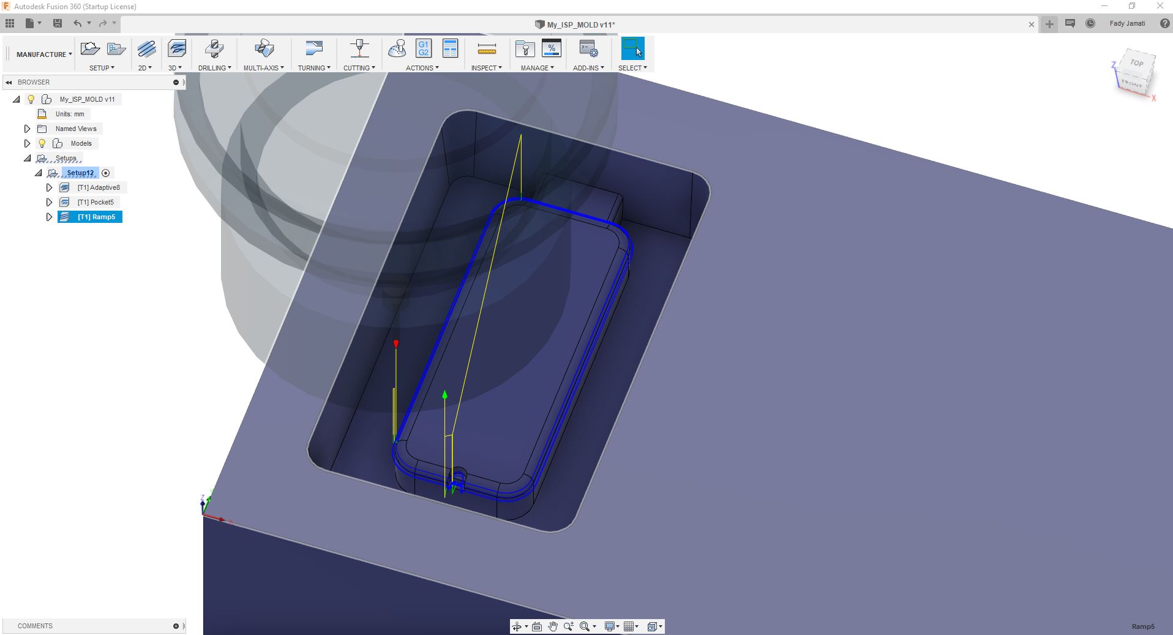Open the Simulate action icon

tap(397, 48)
